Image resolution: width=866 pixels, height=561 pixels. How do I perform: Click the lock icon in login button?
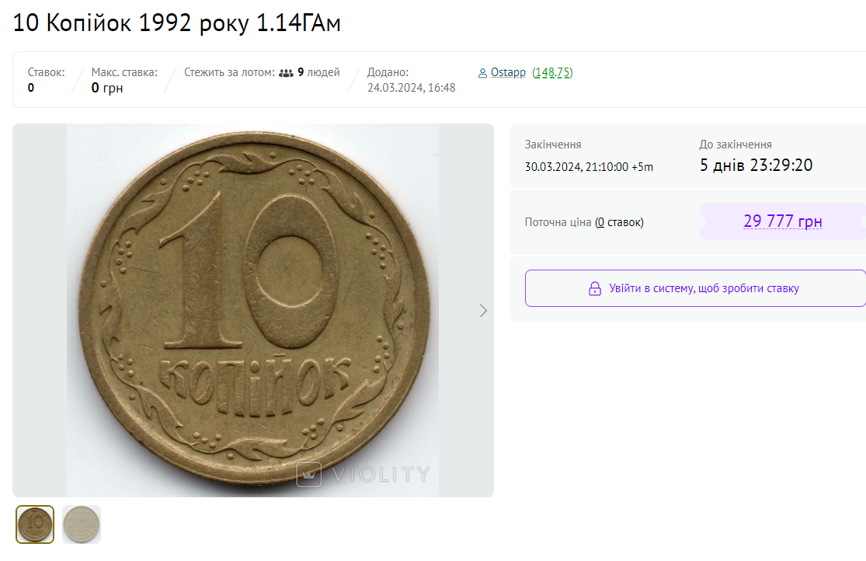595,289
